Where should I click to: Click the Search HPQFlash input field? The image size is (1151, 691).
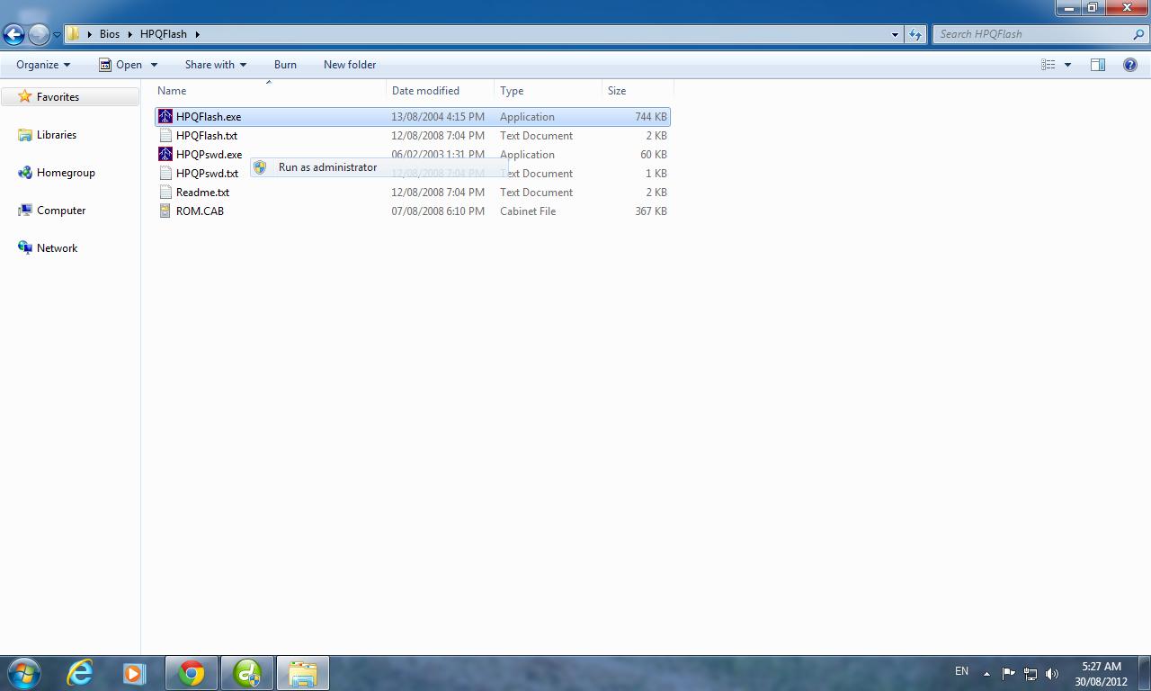(x=1034, y=34)
